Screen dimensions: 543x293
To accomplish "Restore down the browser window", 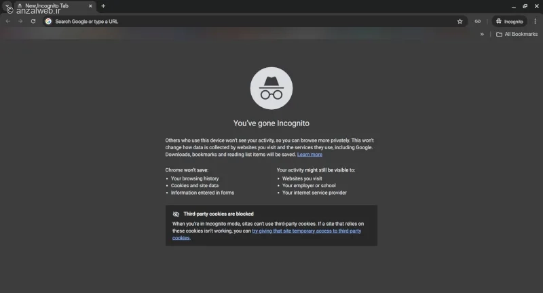I will pos(525,6).
